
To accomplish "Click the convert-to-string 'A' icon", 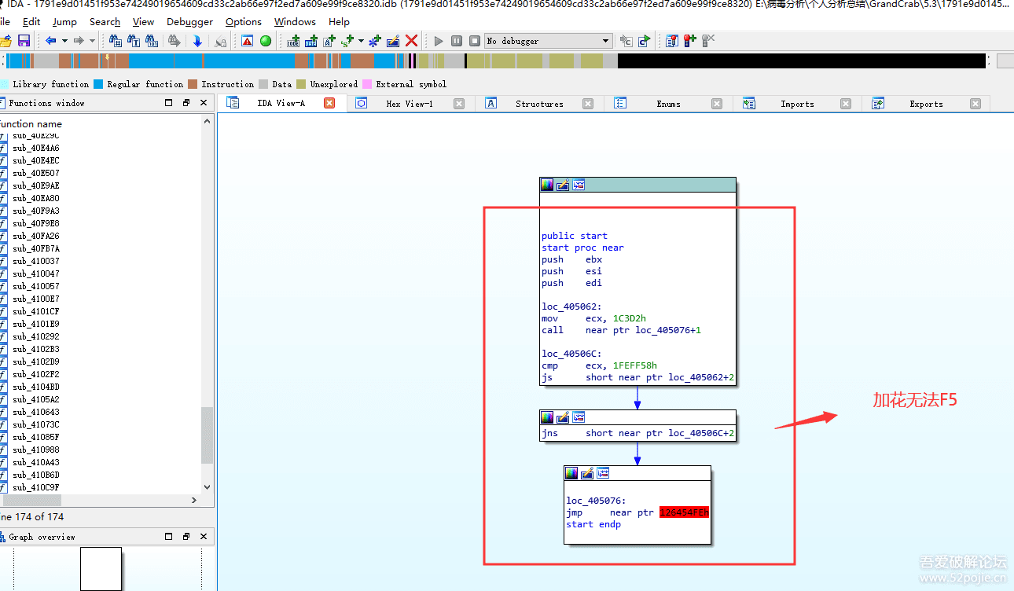I will pos(329,40).
